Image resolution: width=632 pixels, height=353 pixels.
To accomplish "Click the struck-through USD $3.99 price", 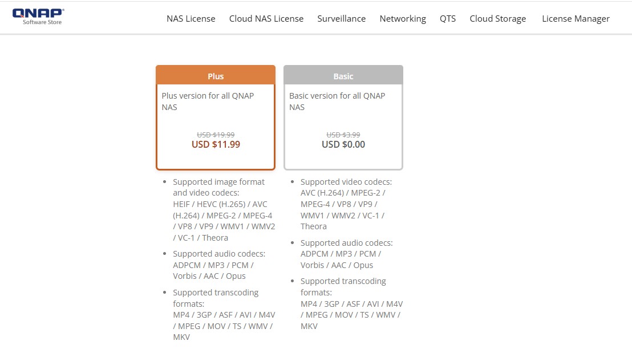I will [343, 135].
